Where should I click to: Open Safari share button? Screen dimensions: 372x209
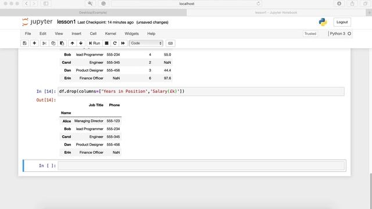pos(352,3)
